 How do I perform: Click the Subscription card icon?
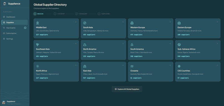tap(4, 33)
